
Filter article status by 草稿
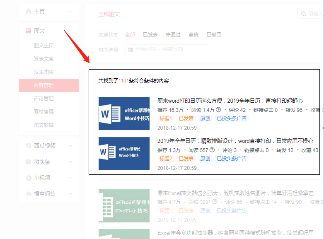point(193,35)
